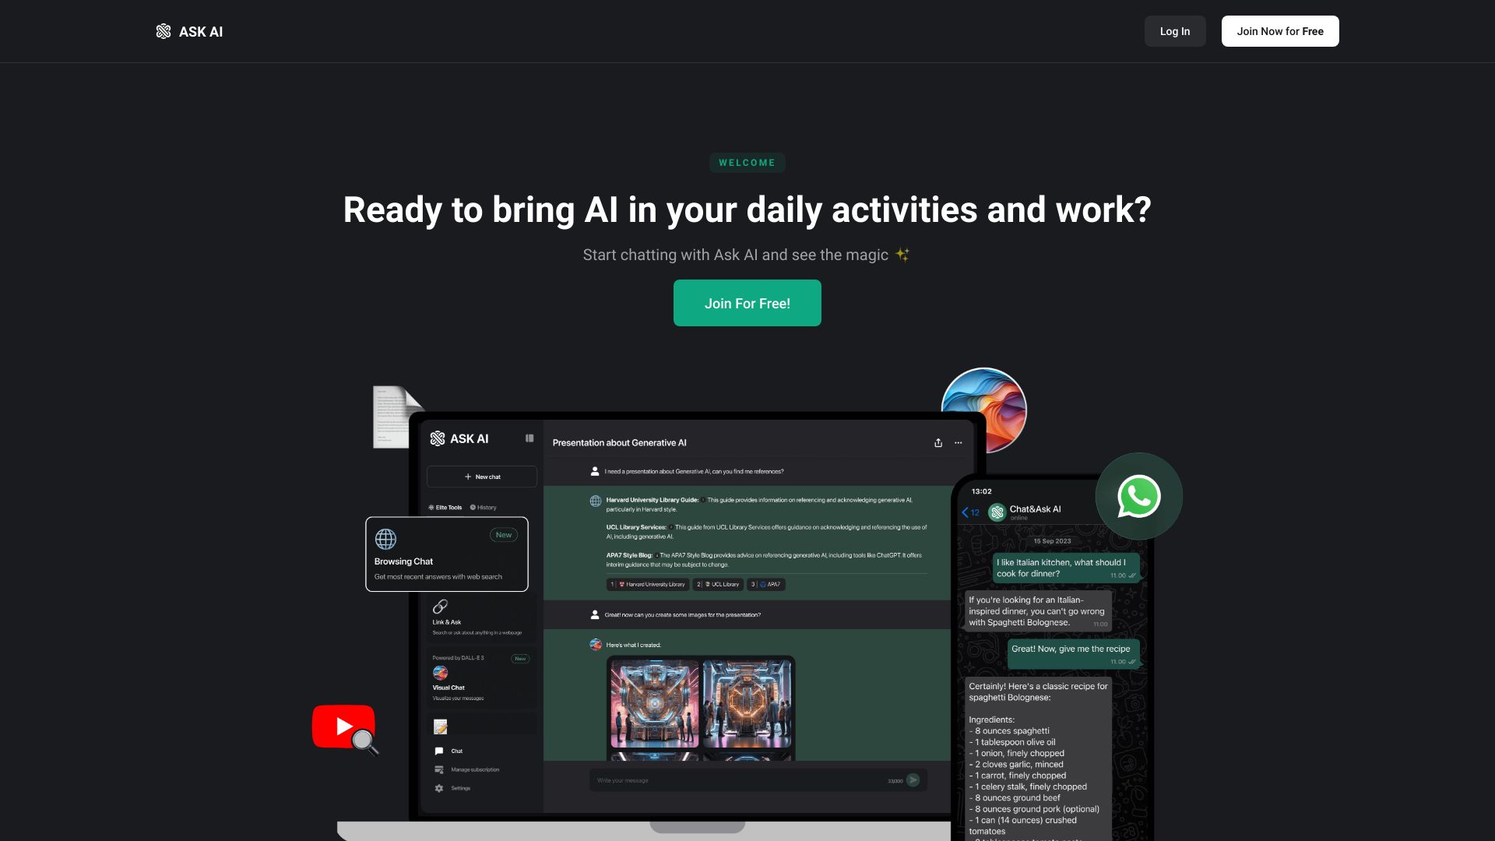This screenshot has height=841, width=1495.
Task: Click the Log In button
Action: [x=1175, y=31]
